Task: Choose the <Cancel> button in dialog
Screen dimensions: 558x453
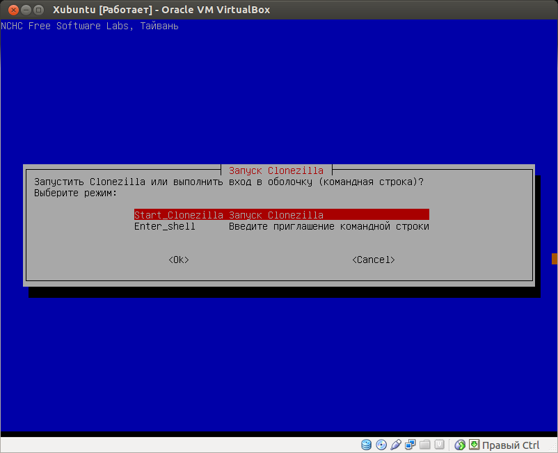Action: 374,260
